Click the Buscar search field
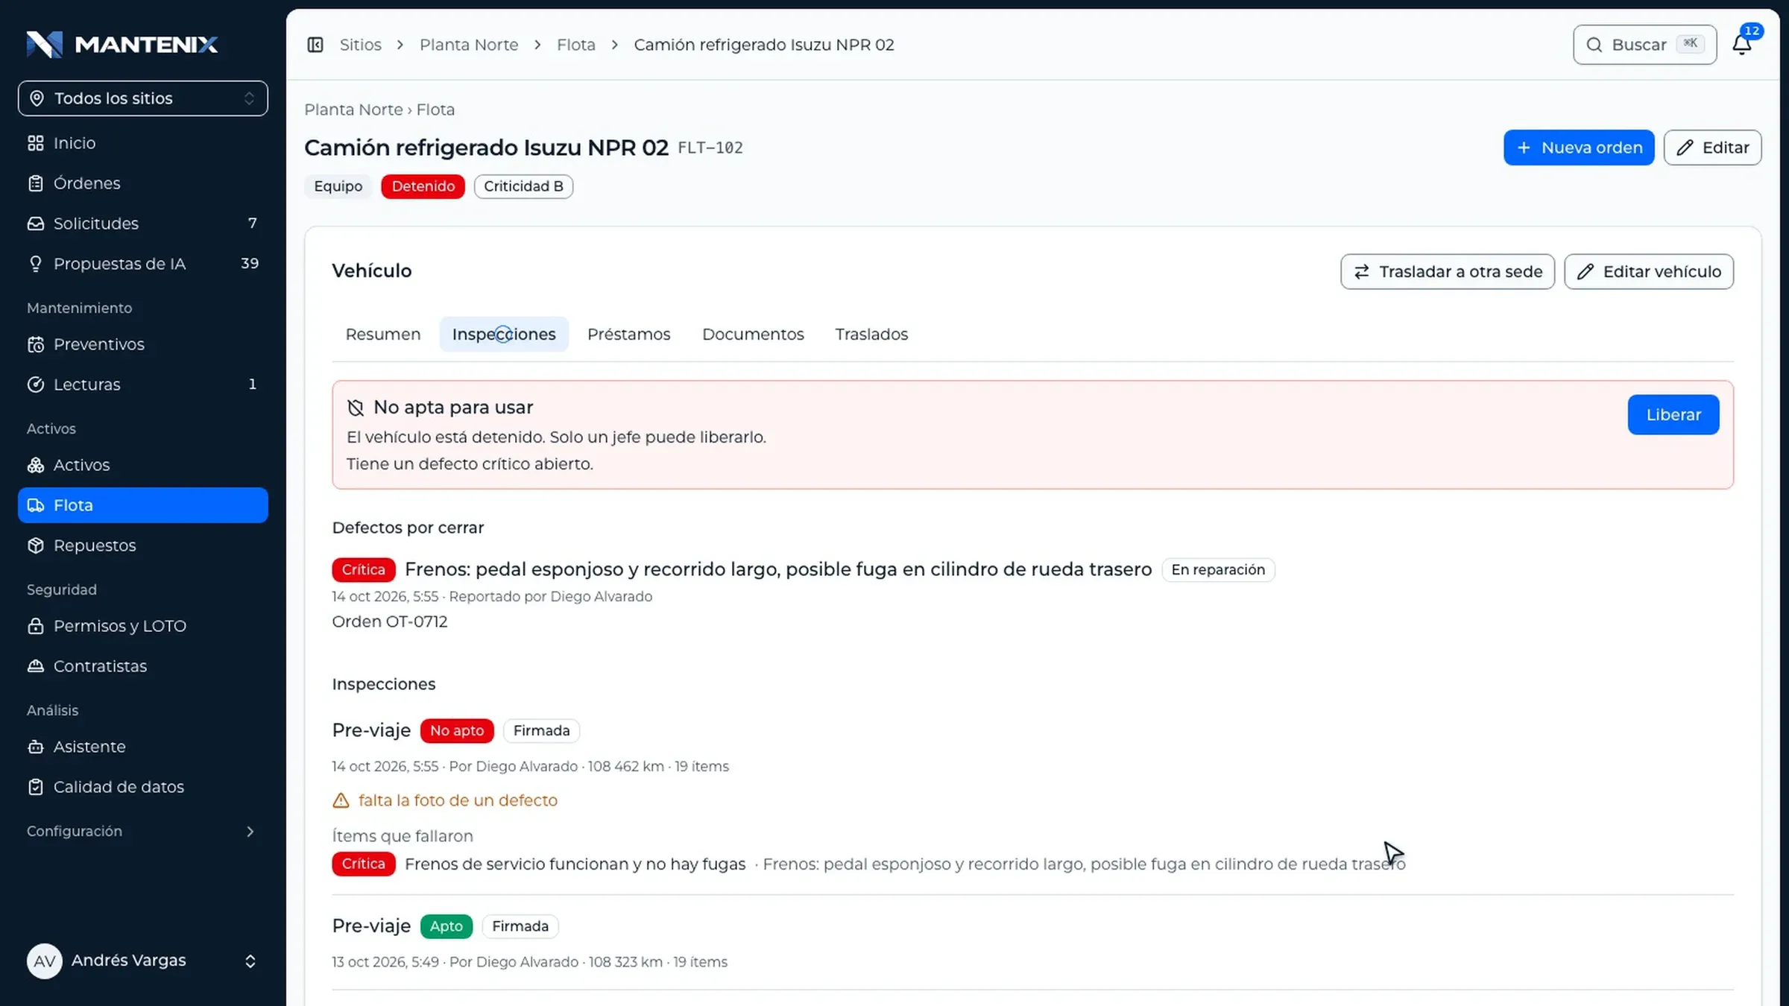Viewport: 1789px width, 1006px height. [1645, 45]
